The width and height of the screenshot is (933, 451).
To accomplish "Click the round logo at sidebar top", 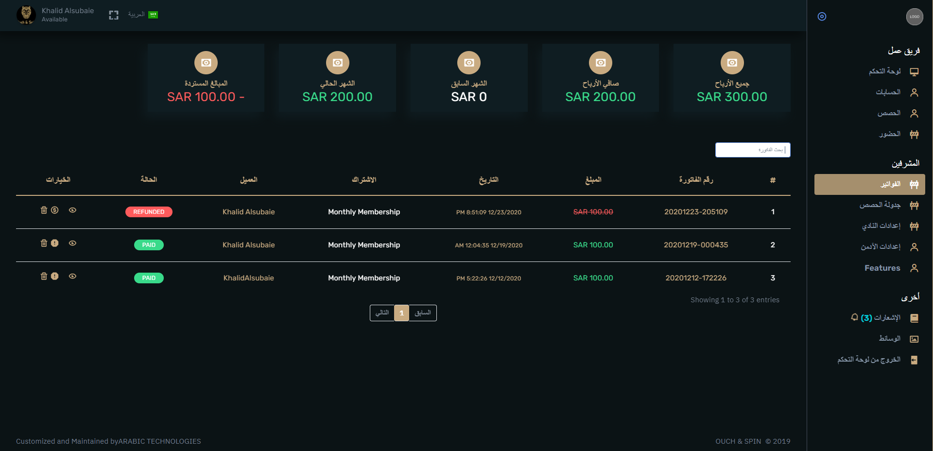I will coord(914,17).
